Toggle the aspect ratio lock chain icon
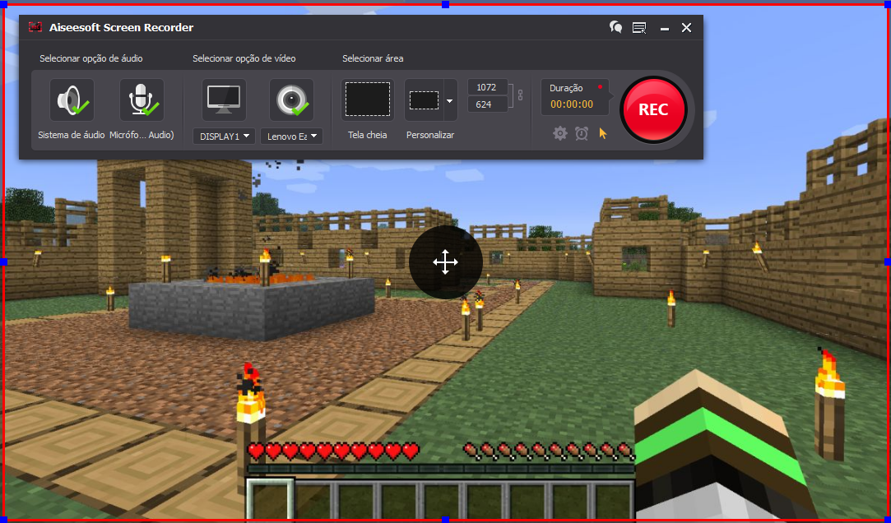Viewport: 891px width, 523px height. [x=519, y=95]
